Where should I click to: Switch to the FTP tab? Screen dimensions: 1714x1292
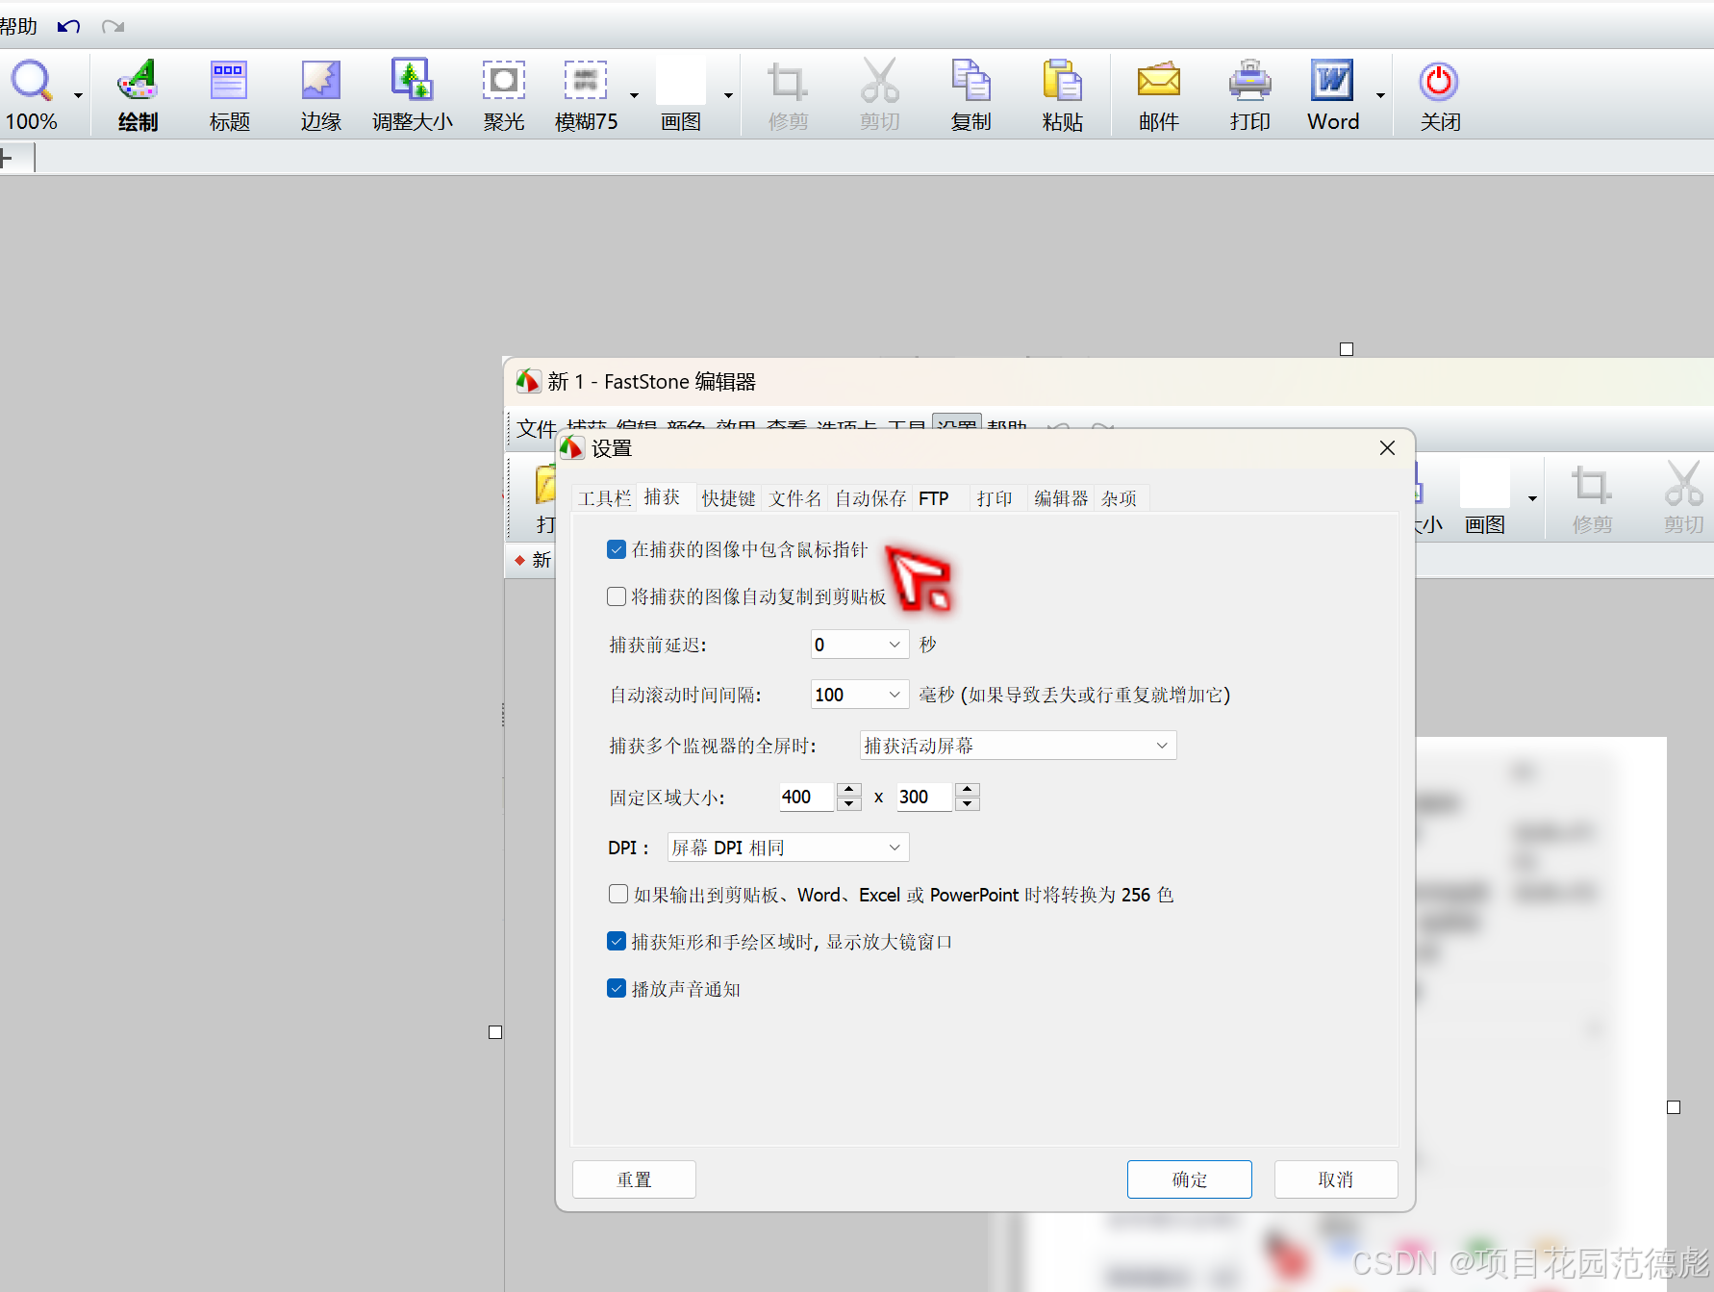(x=934, y=498)
